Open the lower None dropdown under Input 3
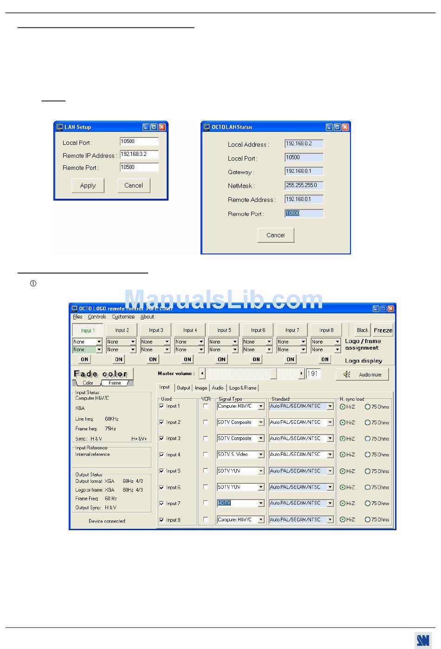441x649 pixels. (x=167, y=350)
